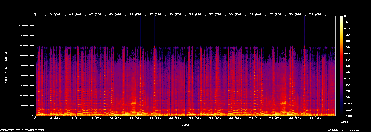Select 26.62s on the upper time axis

pos(115,14)
